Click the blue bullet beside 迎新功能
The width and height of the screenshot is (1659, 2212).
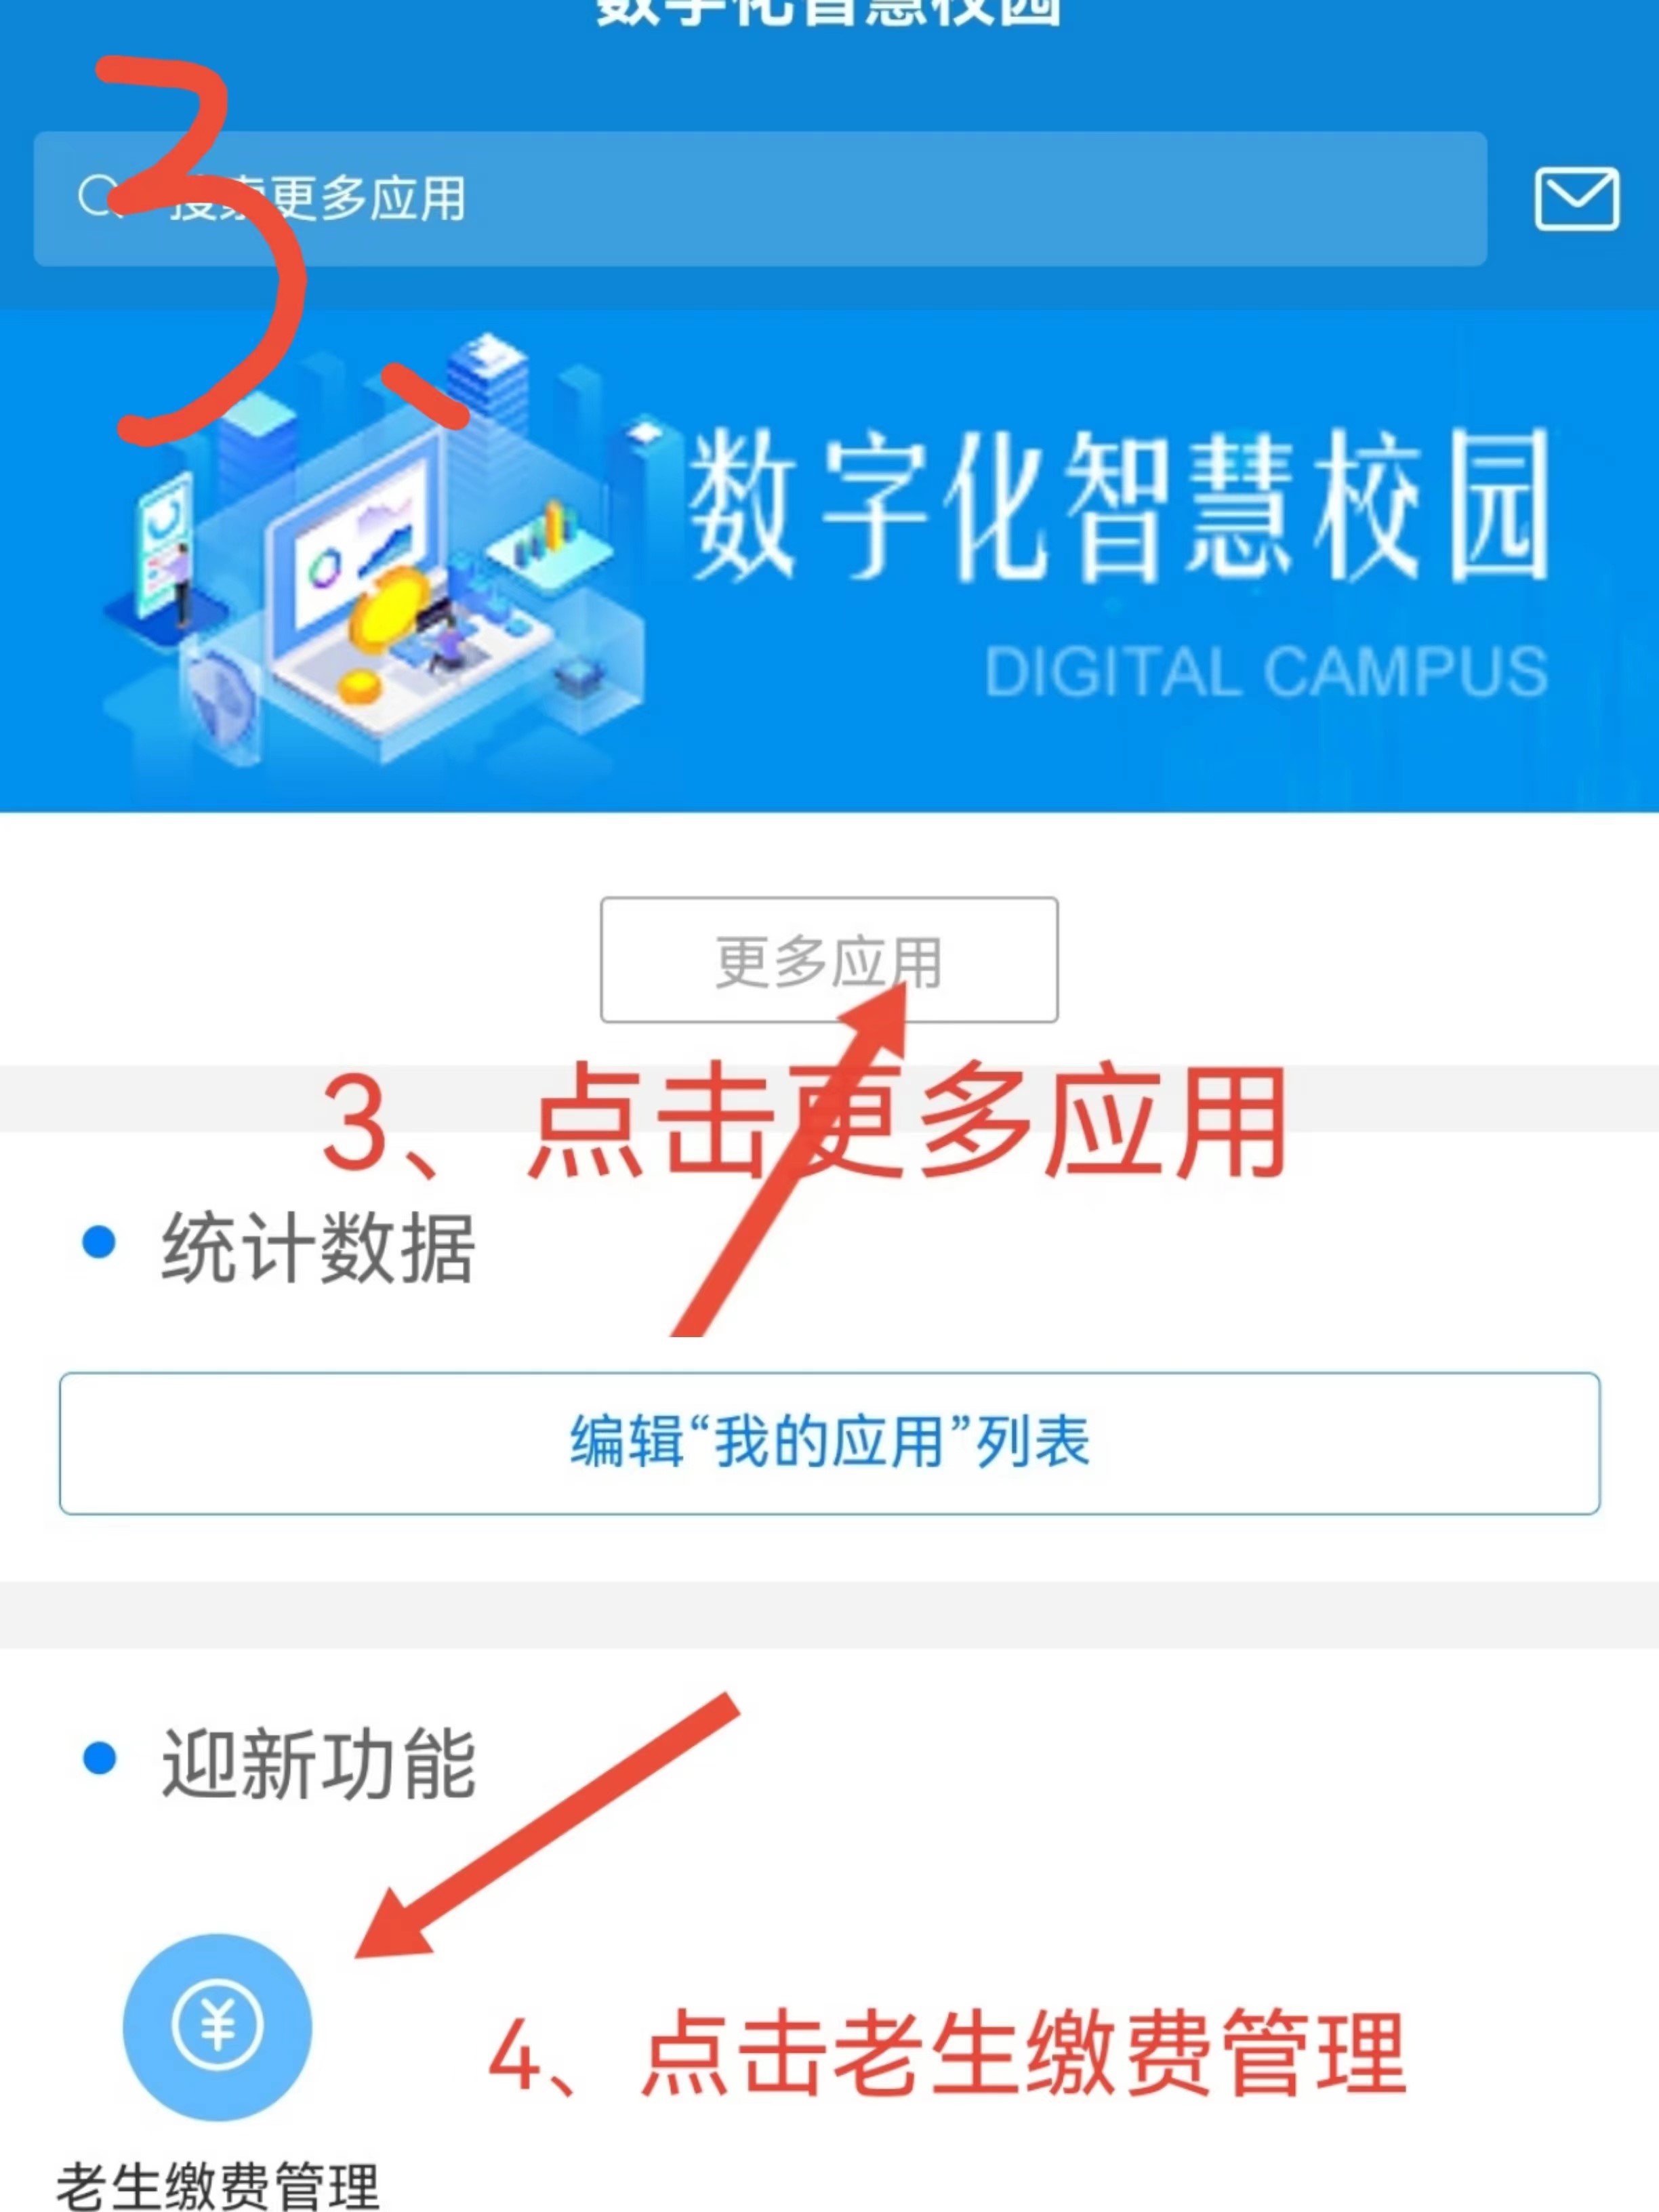[99, 1757]
